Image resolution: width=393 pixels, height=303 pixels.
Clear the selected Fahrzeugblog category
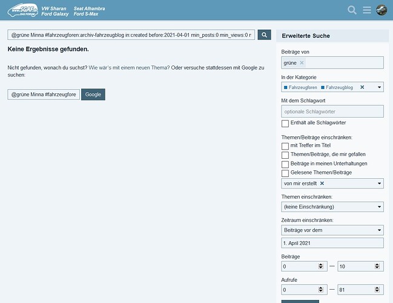coord(362,87)
